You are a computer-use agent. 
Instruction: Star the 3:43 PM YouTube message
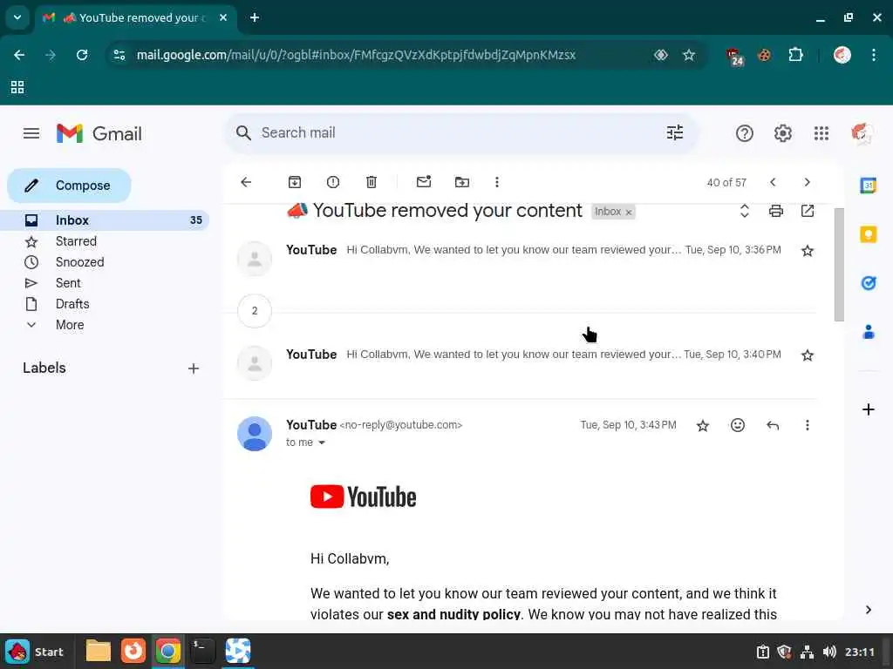(703, 425)
